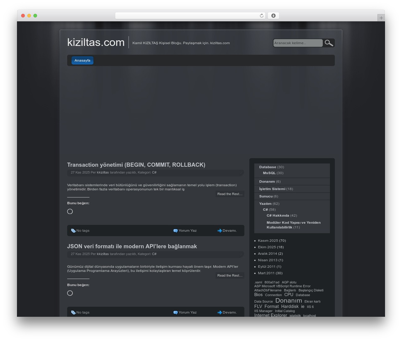Screen dimensions: 402x341
Task: Click the Initial Catalog tag
Action: tap(285, 311)
